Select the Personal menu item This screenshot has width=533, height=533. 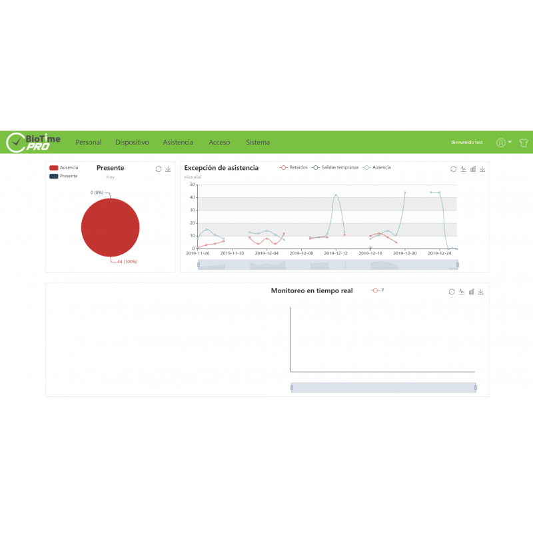pos(89,142)
